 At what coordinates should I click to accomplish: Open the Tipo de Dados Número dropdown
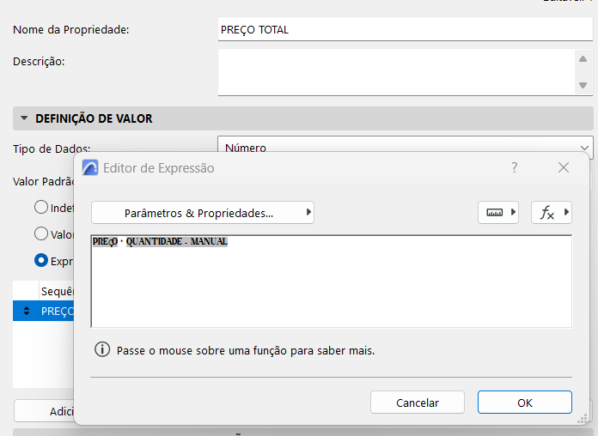coord(406,148)
